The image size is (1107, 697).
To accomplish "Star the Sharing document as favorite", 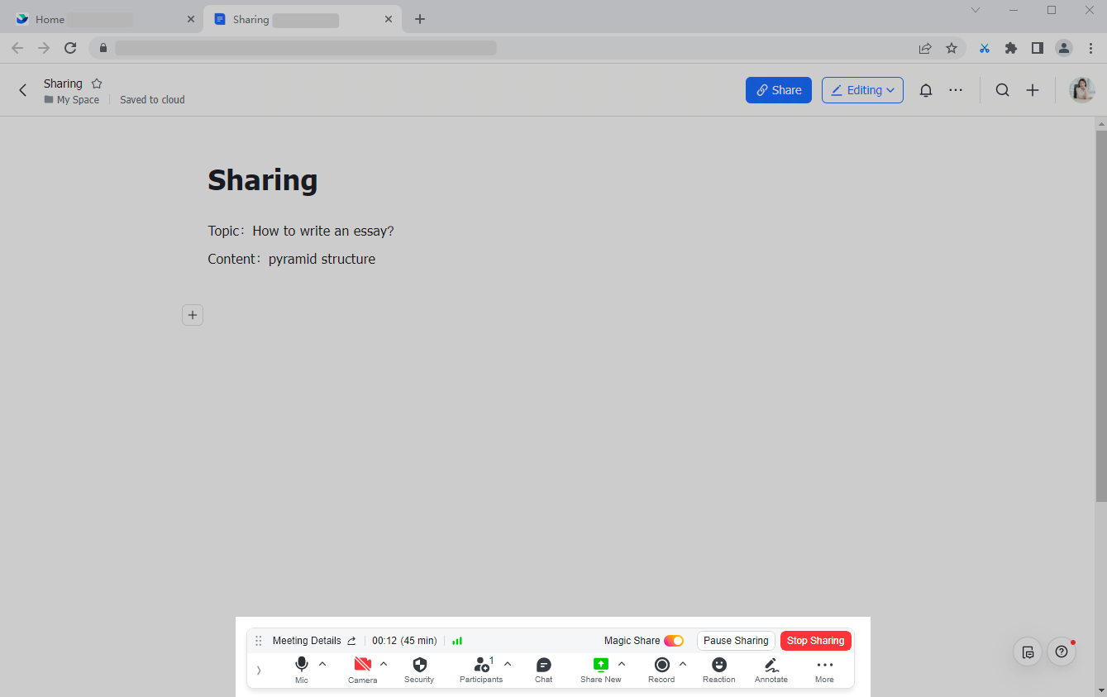I will [97, 83].
